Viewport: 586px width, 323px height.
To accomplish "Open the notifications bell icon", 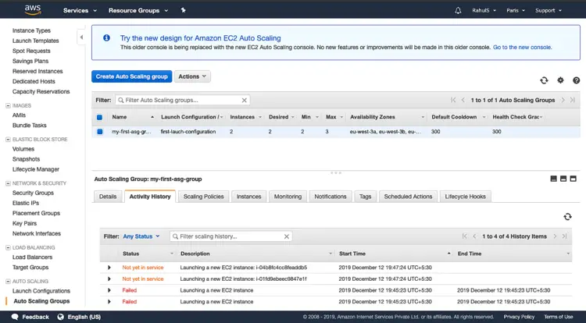I will 458,10.
